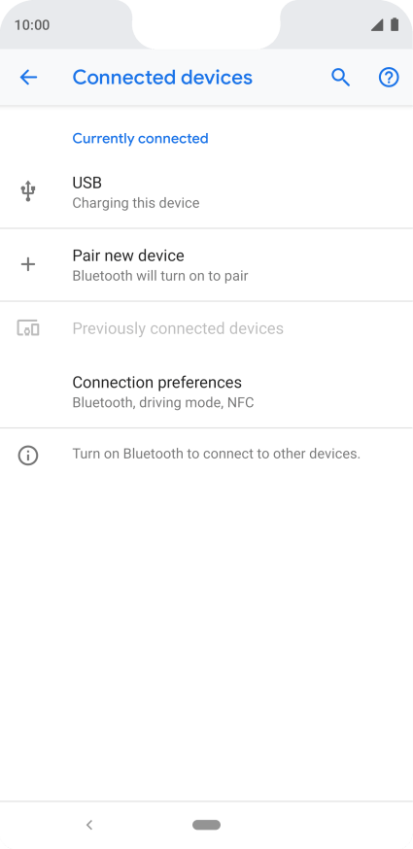The image size is (413, 849).
Task: Tap Currently connected section header
Action: click(x=140, y=139)
